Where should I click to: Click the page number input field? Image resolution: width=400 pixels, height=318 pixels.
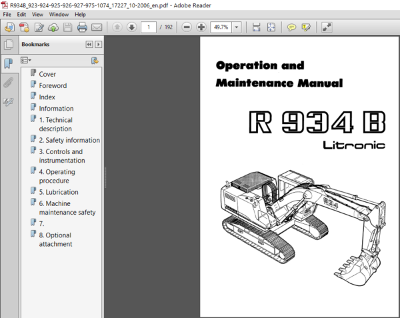[149, 27]
